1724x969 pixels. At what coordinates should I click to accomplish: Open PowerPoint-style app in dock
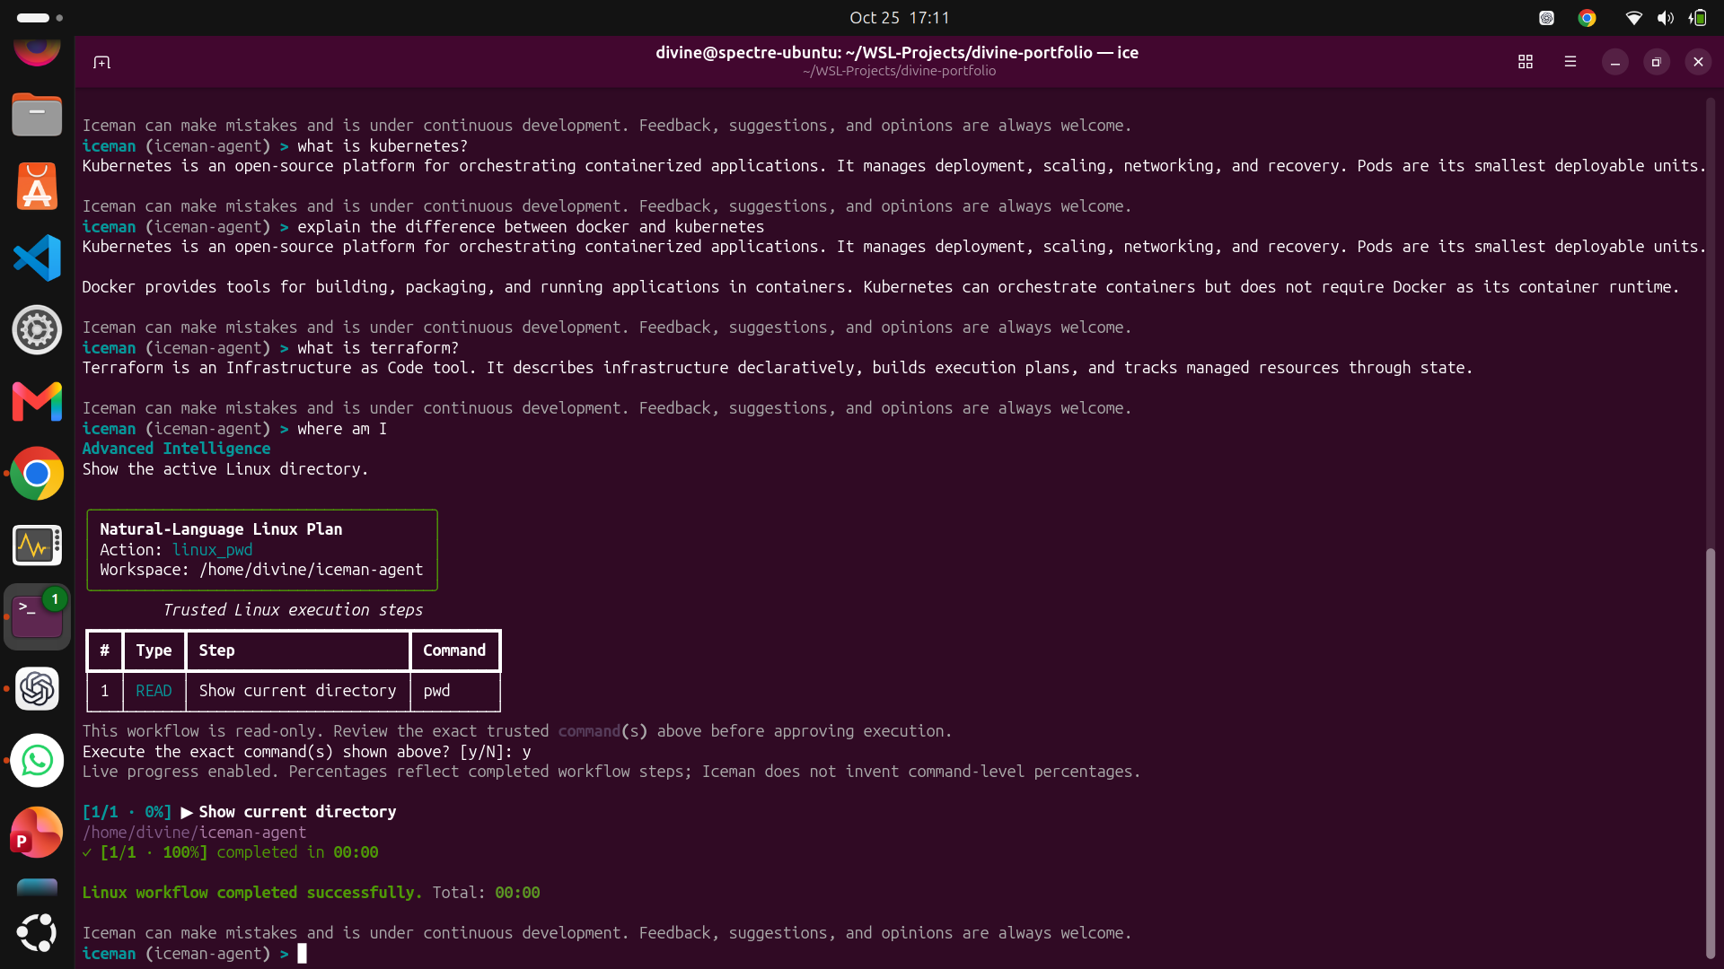point(37,833)
